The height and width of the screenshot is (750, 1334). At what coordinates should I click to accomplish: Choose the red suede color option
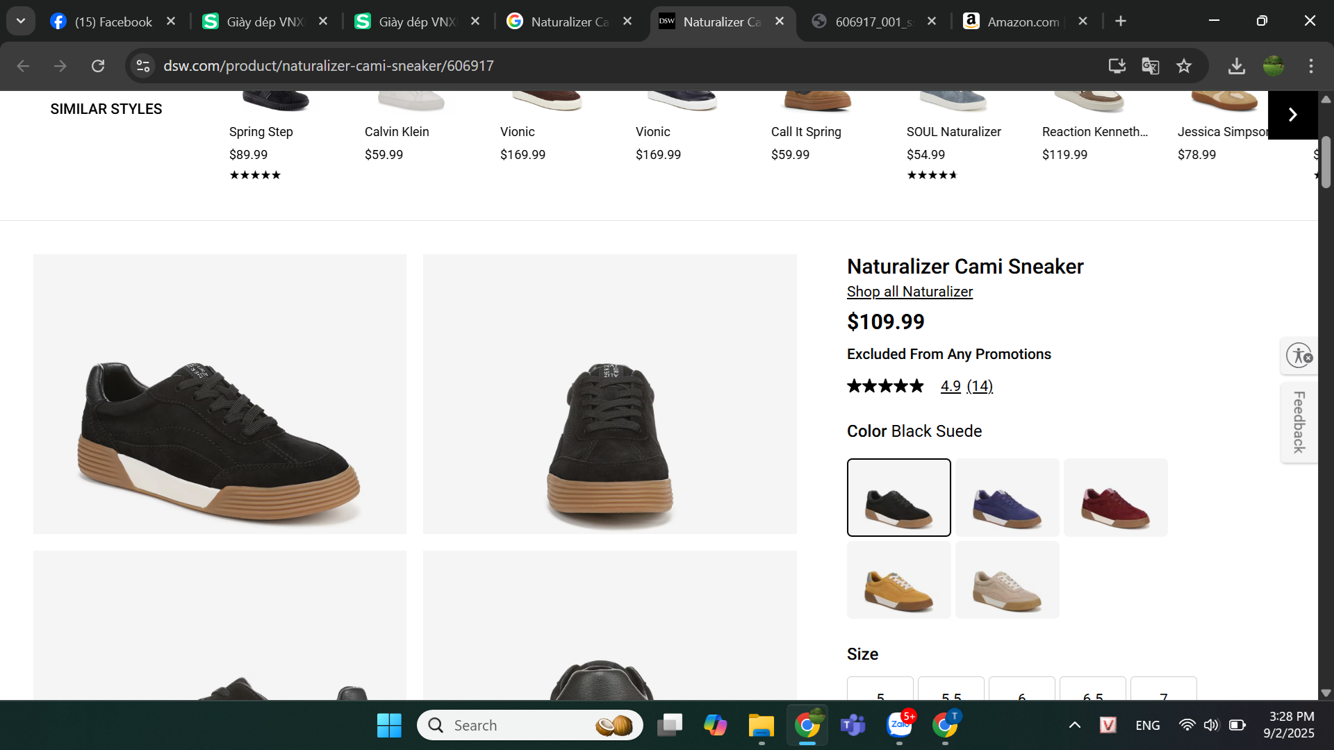[1115, 497]
